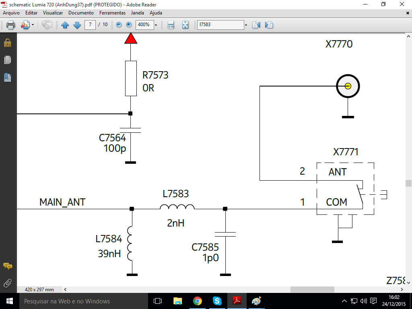Image resolution: width=412 pixels, height=309 pixels.
Task: Open Paint from the taskbar
Action: point(256,301)
